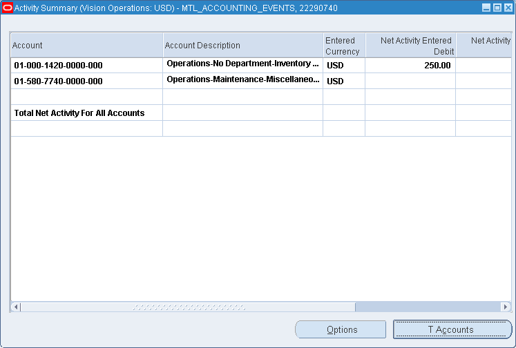516x348 pixels.
Task: Select account 01-580-7740-0000-000
Action: pos(86,81)
